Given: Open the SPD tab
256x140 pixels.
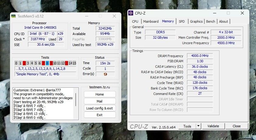Looking at the screenshot, I should pos(182,21).
